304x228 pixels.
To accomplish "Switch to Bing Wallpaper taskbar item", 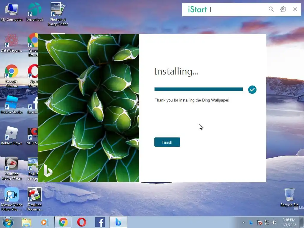I will 118,222.
